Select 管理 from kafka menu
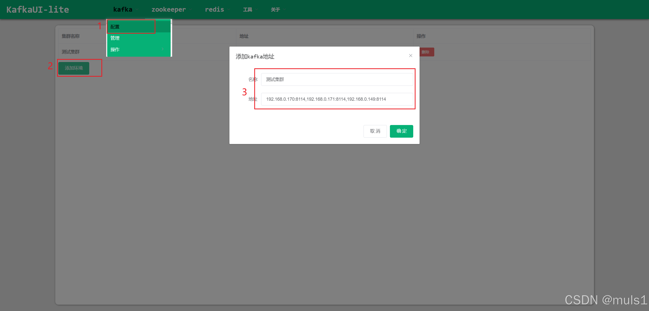 pyautogui.click(x=115, y=38)
